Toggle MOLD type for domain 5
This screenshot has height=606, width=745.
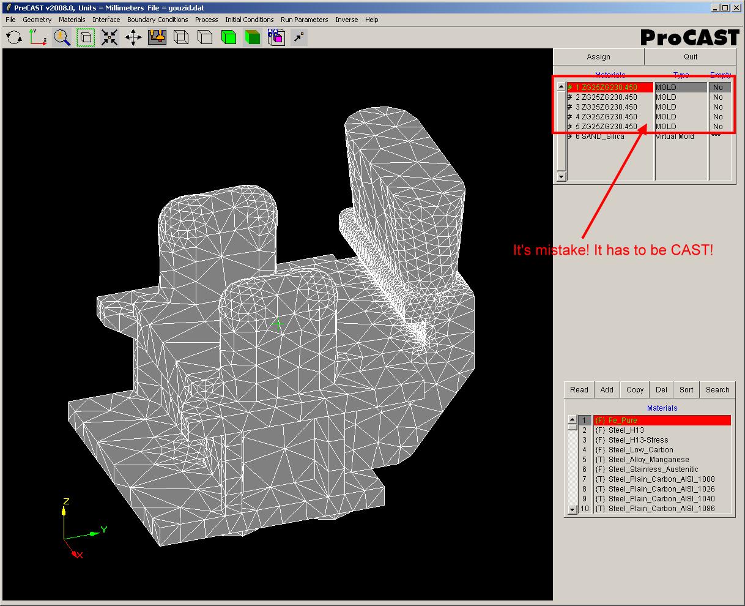coord(681,127)
